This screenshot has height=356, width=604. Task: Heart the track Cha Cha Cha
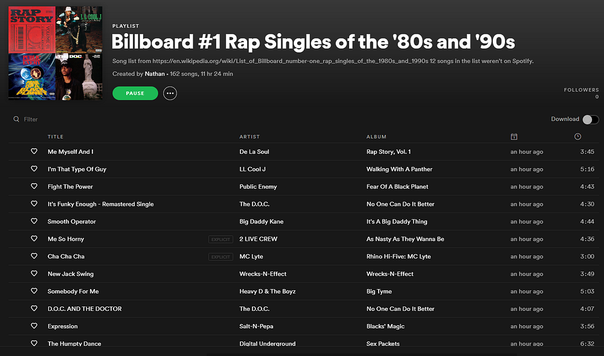click(34, 256)
